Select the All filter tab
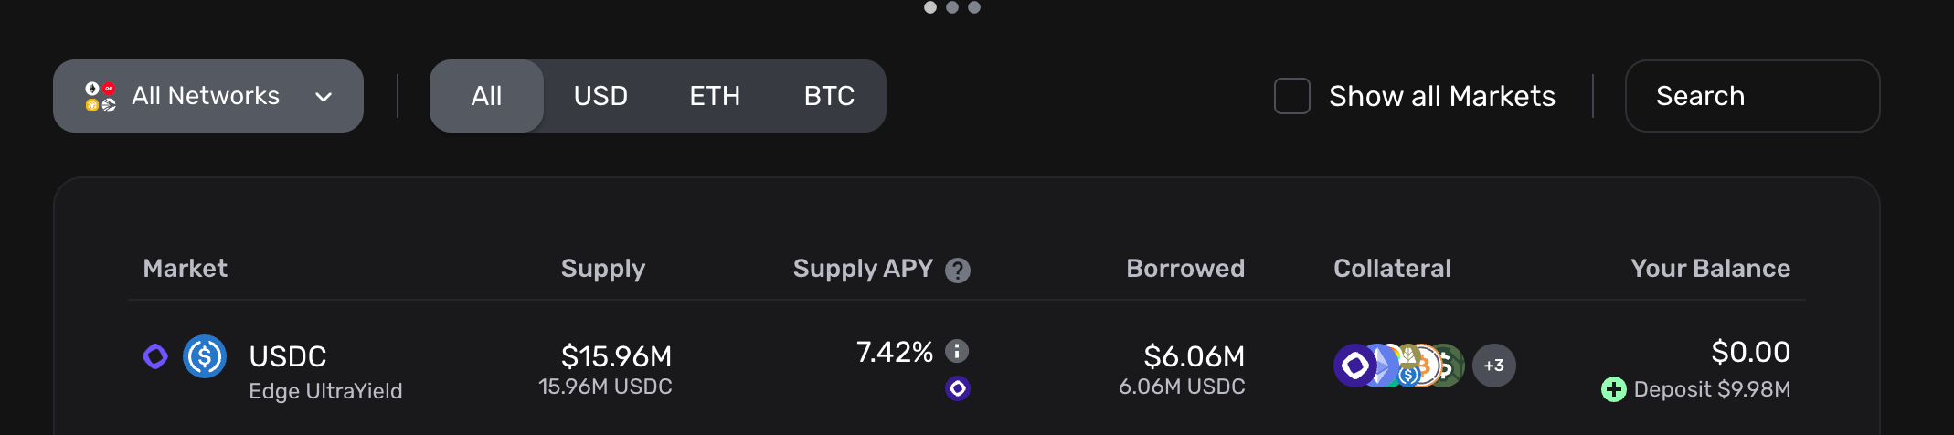 coord(486,96)
